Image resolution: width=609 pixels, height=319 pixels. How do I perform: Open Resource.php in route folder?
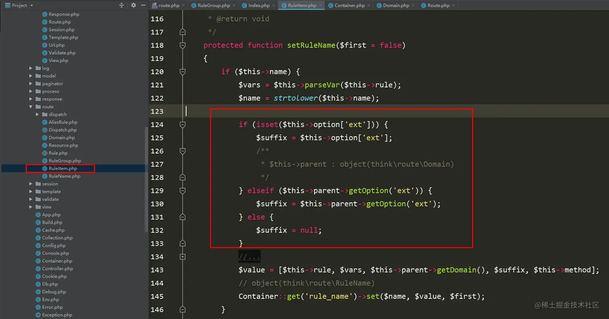pos(60,145)
